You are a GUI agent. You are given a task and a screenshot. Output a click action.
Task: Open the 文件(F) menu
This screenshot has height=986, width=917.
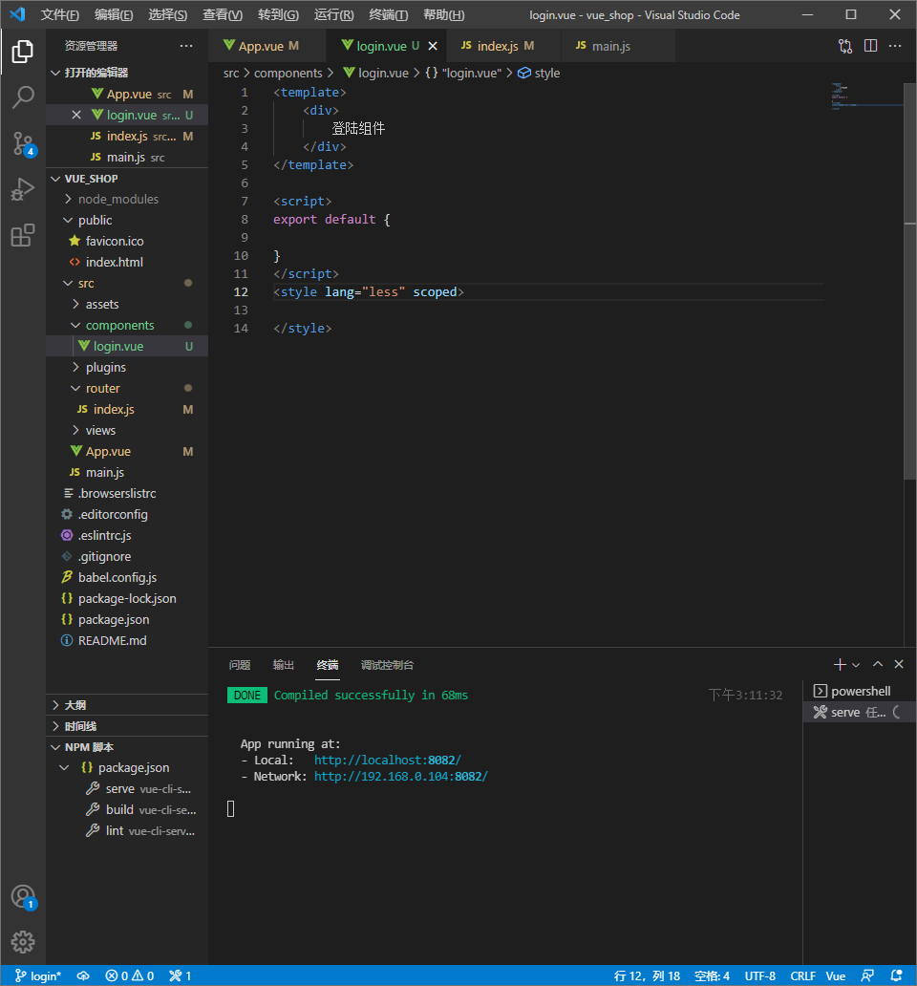tap(60, 14)
